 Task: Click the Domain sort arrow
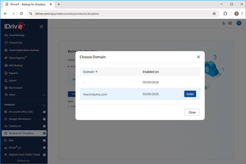(96, 72)
